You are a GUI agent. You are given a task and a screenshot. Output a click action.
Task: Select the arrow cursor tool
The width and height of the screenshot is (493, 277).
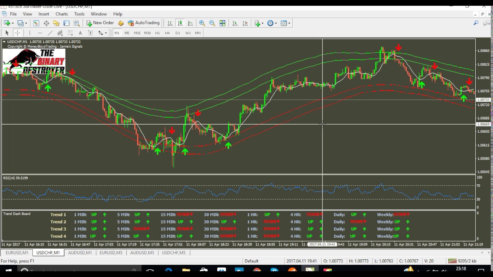[7, 33]
